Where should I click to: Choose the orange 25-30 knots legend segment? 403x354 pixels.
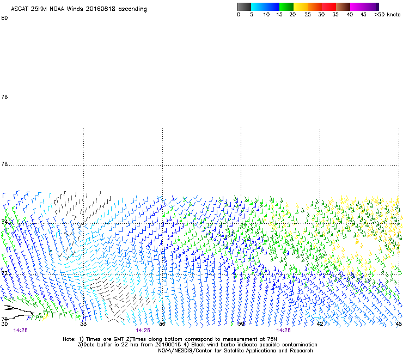(x=315, y=7)
